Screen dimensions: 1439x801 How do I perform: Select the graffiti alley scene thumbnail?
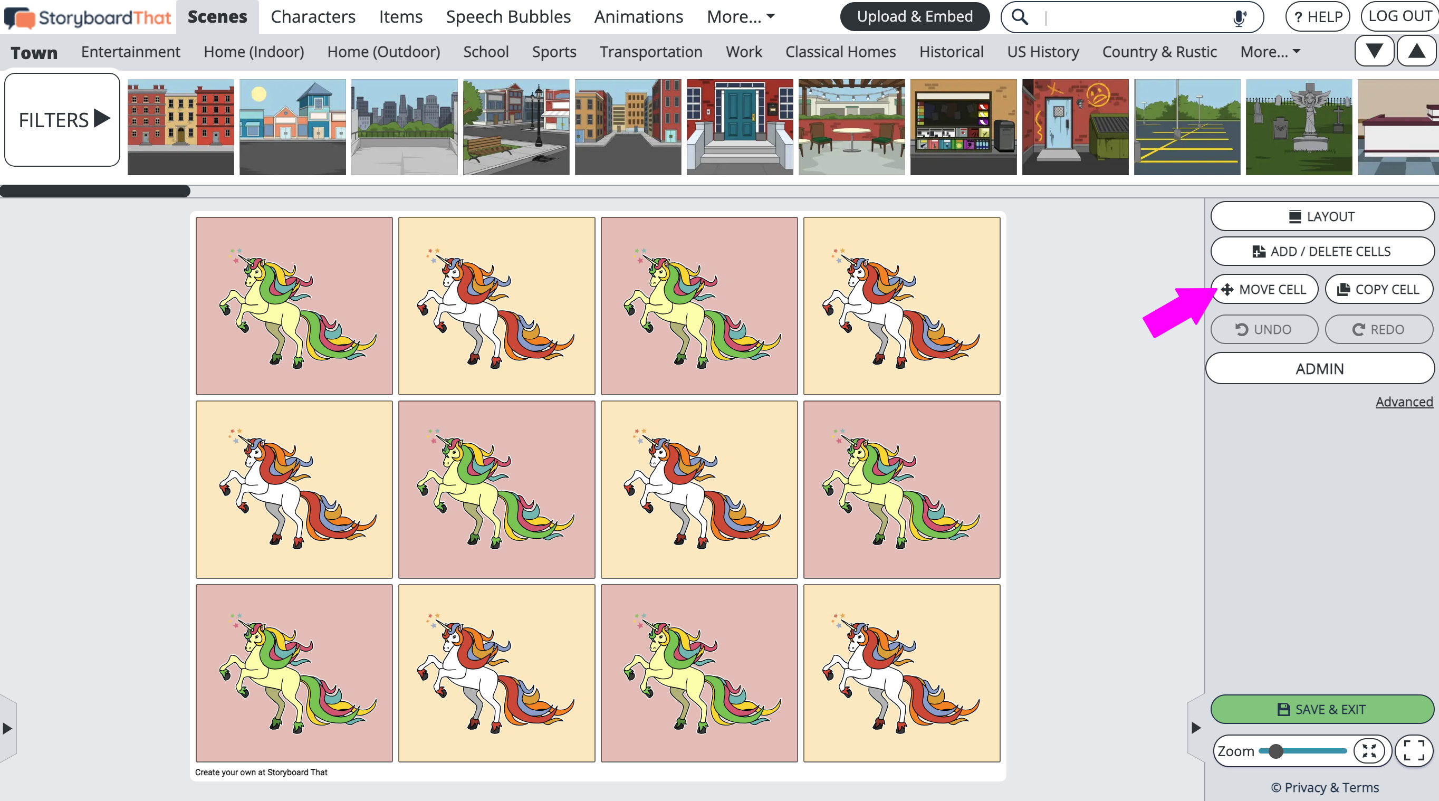coord(1076,127)
